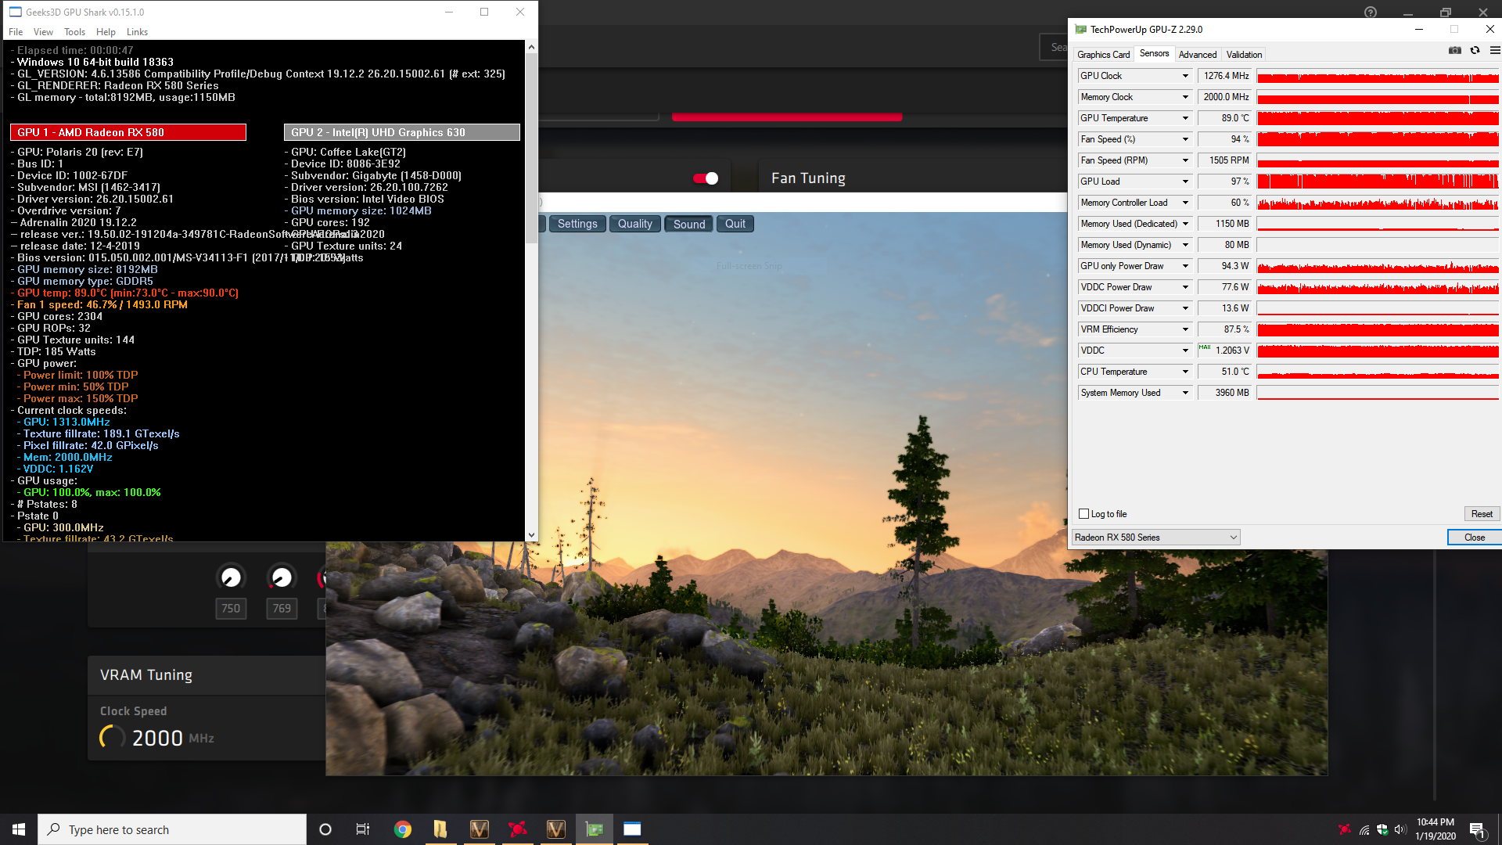Open the Radeon RX 580 Series device dropdown
Viewport: 1502px width, 845px height.
pyautogui.click(x=1155, y=538)
